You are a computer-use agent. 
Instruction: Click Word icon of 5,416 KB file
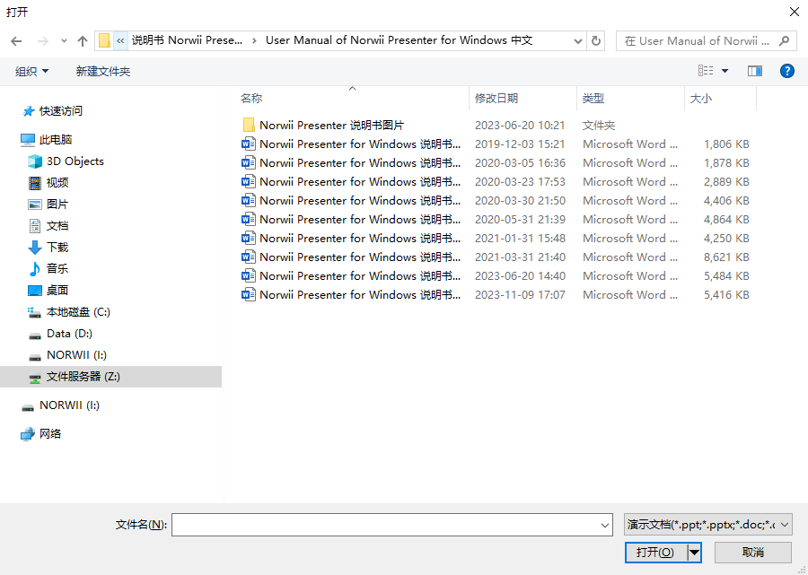249,294
